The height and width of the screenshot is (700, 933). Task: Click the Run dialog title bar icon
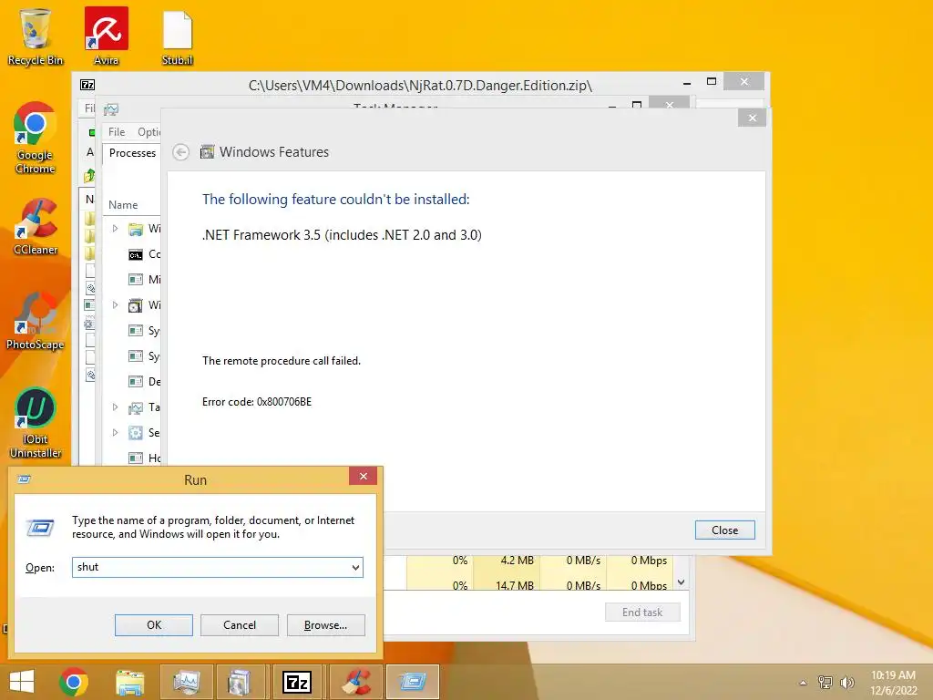pyautogui.click(x=24, y=479)
